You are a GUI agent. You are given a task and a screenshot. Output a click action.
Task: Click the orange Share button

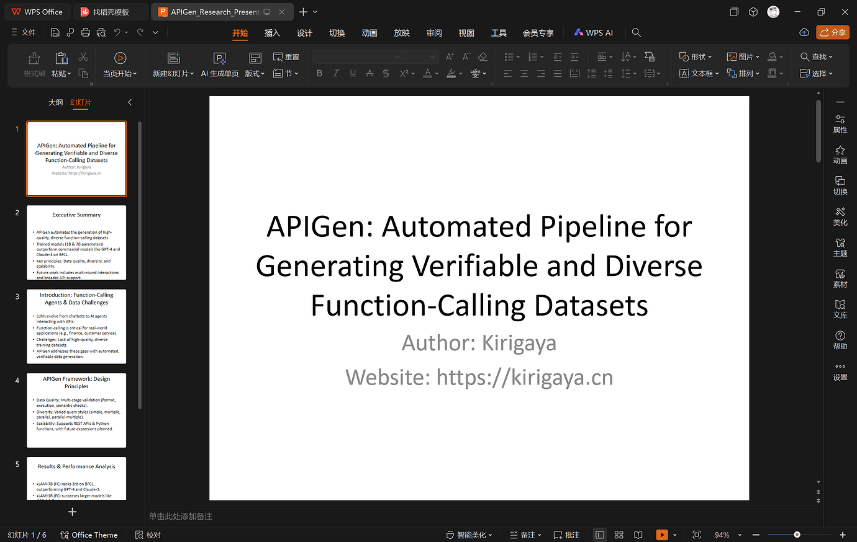click(x=833, y=32)
